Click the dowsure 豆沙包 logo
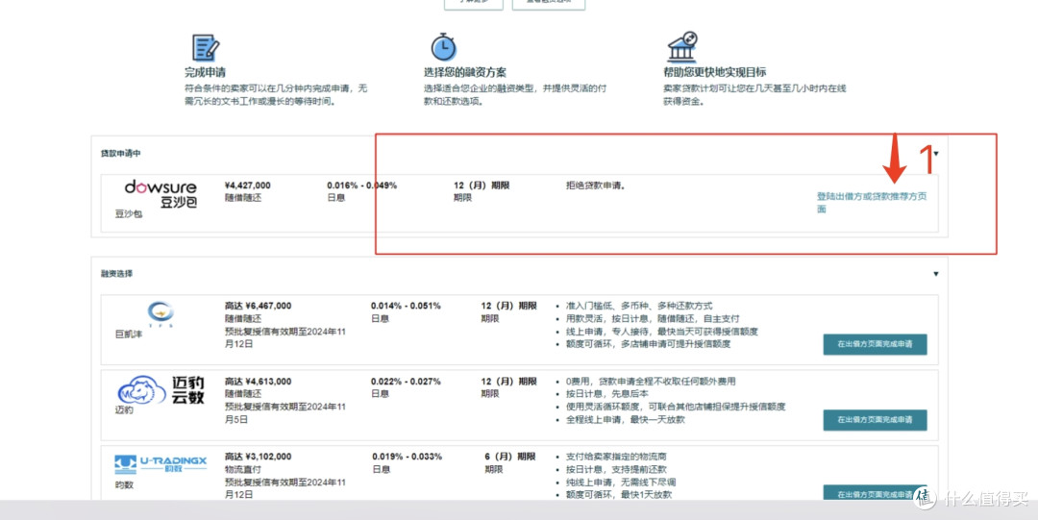This screenshot has height=520, width=1038. [161, 194]
